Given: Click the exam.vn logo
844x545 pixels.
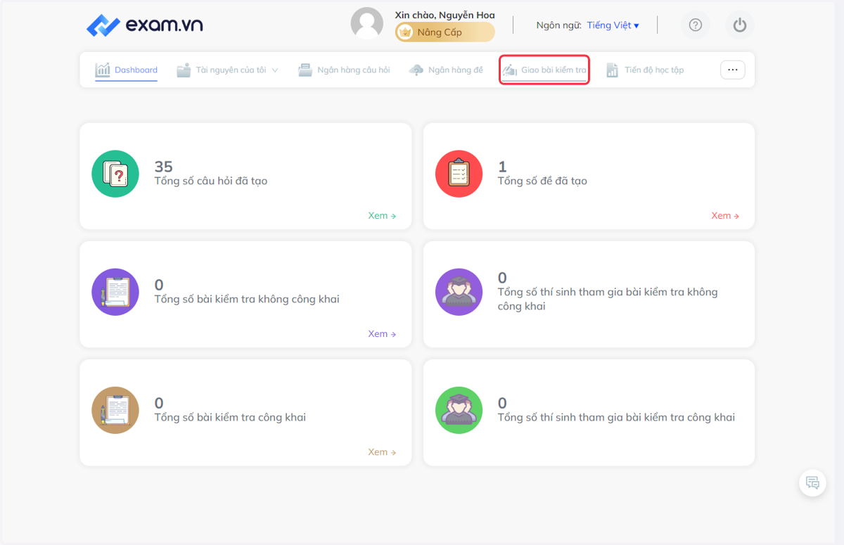Looking at the screenshot, I should point(145,25).
